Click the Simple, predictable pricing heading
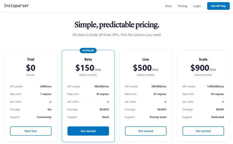Viewport: 233px width, 144px height. 117,25
